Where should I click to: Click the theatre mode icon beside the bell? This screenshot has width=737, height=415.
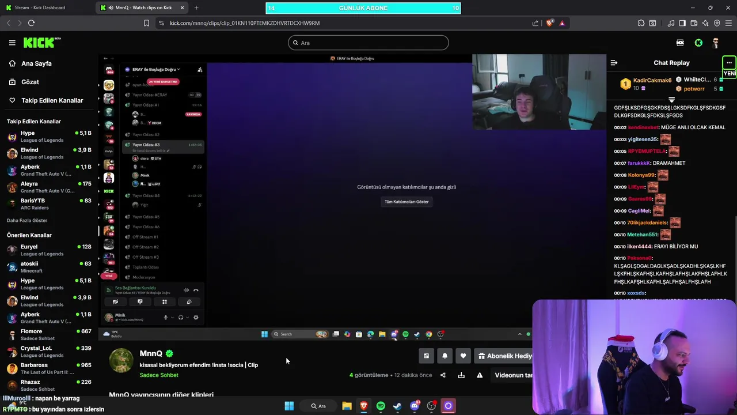[426, 356]
